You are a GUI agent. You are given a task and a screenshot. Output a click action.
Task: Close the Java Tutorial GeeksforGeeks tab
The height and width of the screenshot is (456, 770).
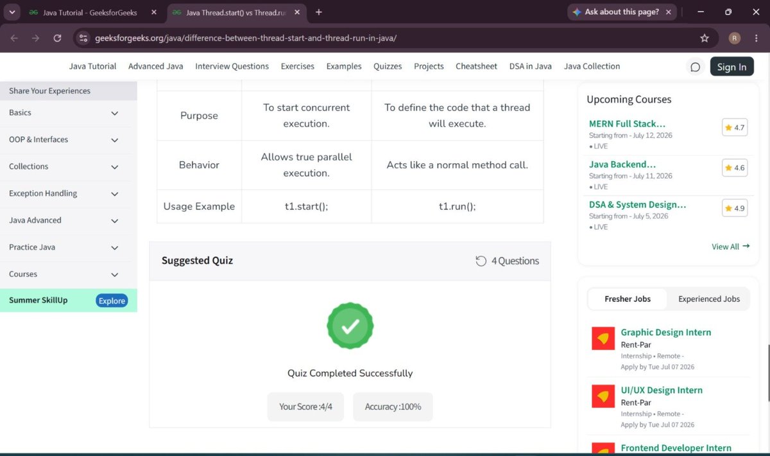[153, 12]
